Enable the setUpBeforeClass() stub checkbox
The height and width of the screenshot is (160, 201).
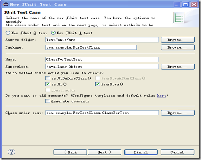tap(48, 78)
